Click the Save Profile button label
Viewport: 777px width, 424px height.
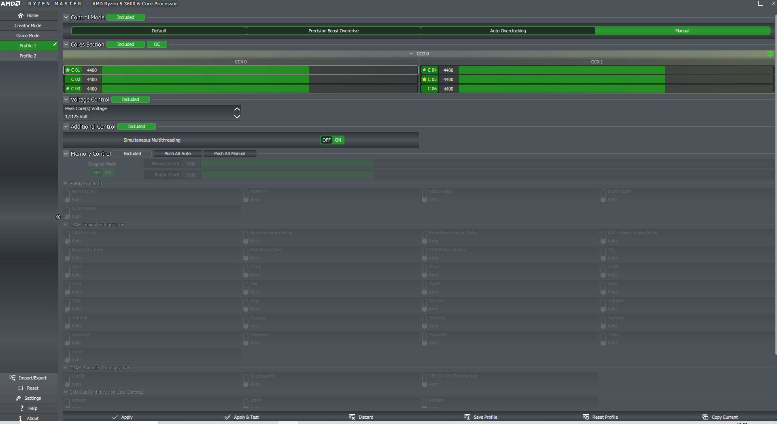pyautogui.click(x=485, y=417)
